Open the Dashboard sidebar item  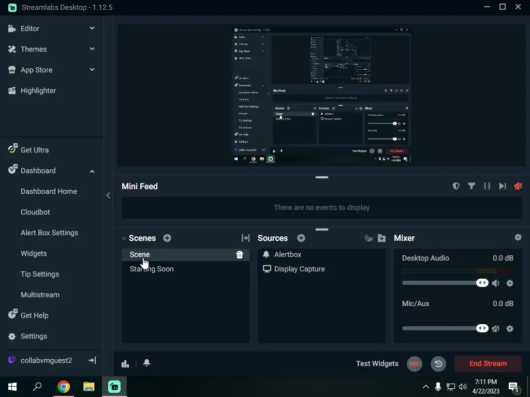click(38, 171)
